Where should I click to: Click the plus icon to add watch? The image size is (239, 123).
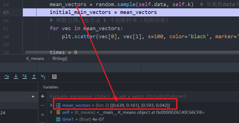tap(43, 96)
